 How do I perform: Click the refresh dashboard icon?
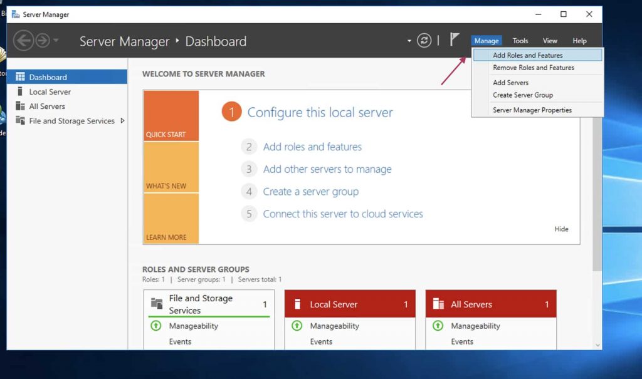[424, 41]
